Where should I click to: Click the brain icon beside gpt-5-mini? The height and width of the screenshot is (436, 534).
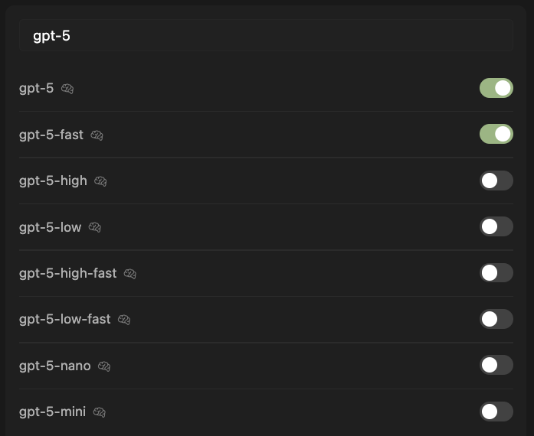tap(100, 412)
